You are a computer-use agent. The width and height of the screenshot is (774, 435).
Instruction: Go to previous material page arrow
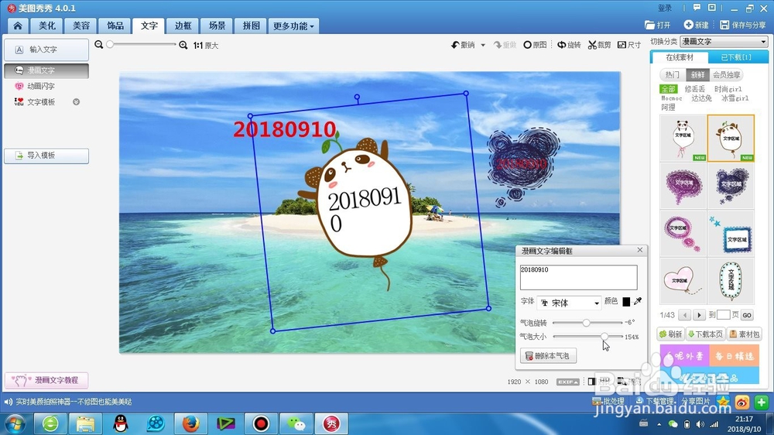pyautogui.click(x=685, y=315)
